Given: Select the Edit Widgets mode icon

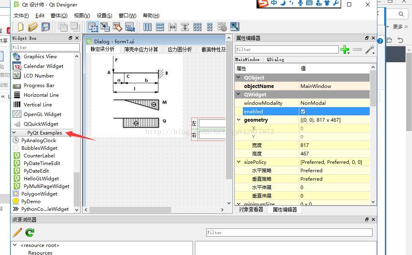Looking at the screenshot, I should [x=93, y=27].
